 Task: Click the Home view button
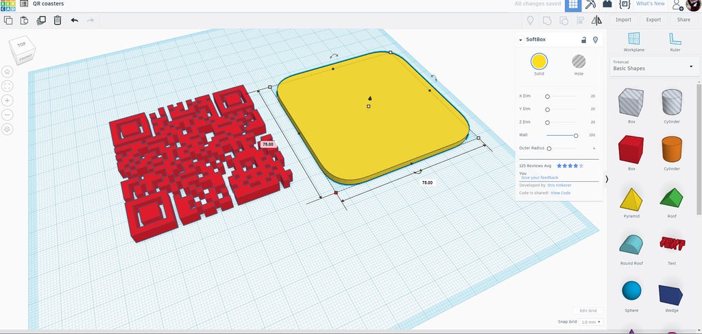tap(8, 71)
